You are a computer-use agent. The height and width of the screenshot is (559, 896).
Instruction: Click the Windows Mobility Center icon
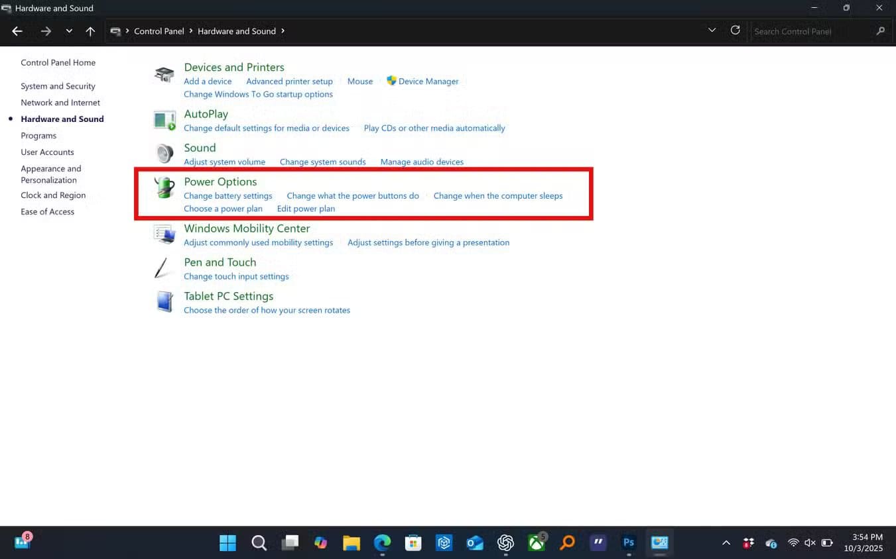pyautogui.click(x=164, y=234)
